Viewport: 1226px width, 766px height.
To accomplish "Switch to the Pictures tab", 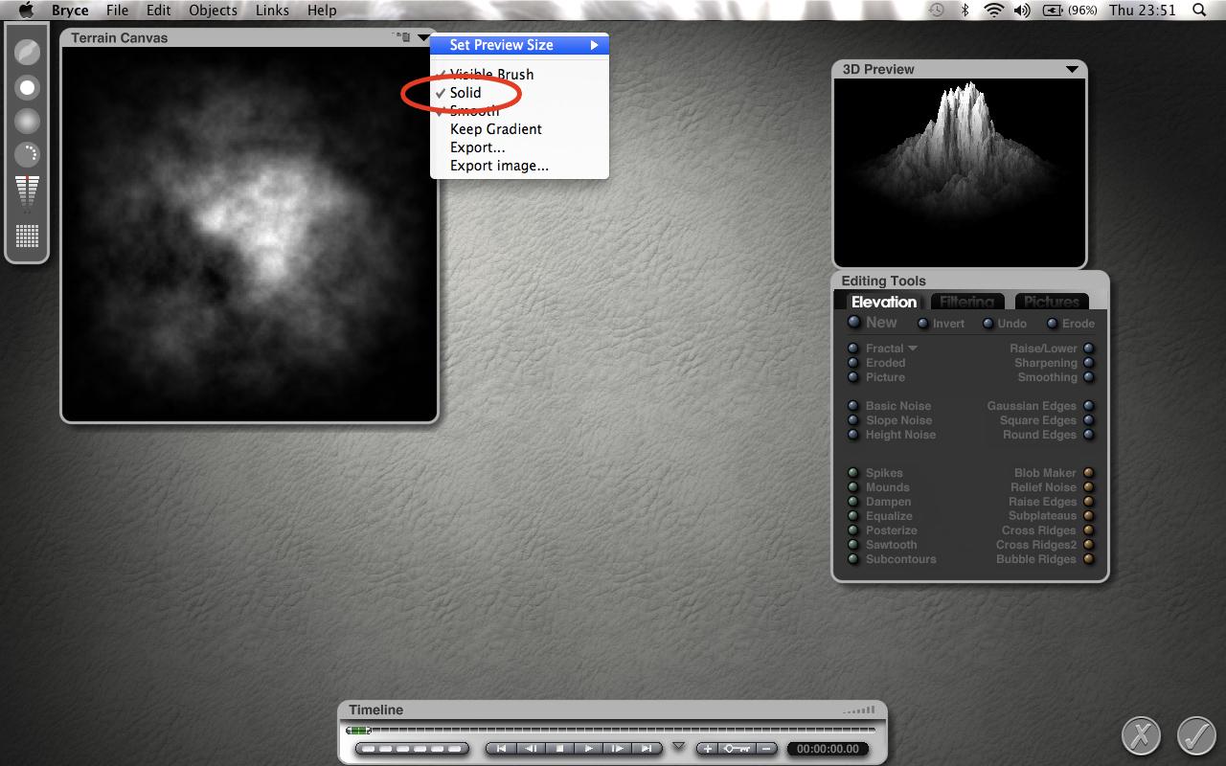I will tap(1052, 302).
